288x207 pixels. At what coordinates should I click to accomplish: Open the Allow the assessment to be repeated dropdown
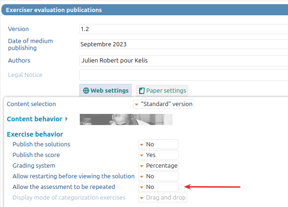158,187
